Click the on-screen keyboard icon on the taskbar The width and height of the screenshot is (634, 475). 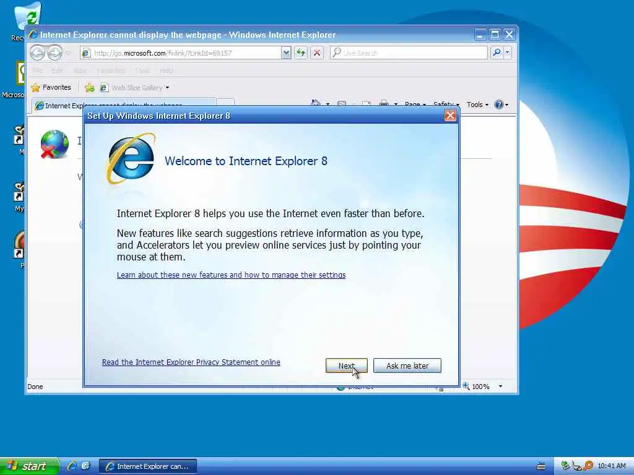541,466
